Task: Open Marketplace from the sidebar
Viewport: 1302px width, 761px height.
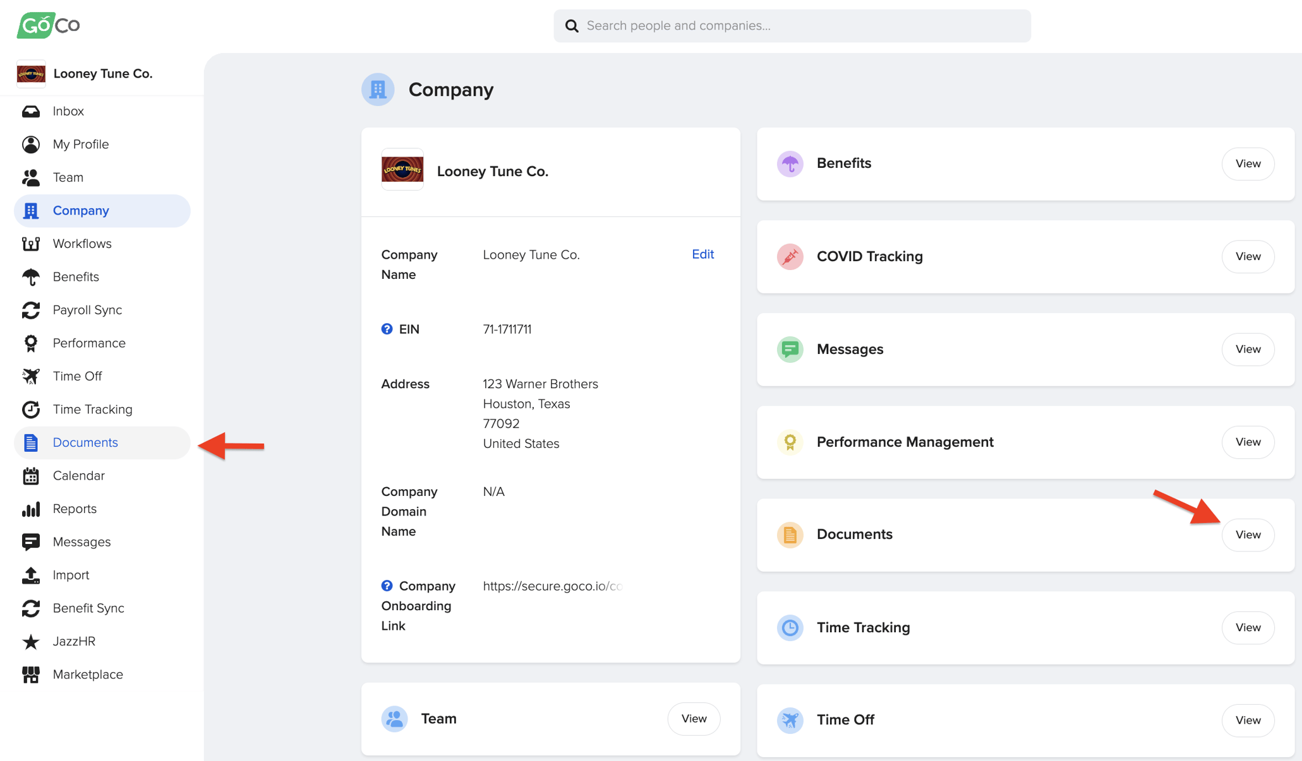Action: point(87,675)
